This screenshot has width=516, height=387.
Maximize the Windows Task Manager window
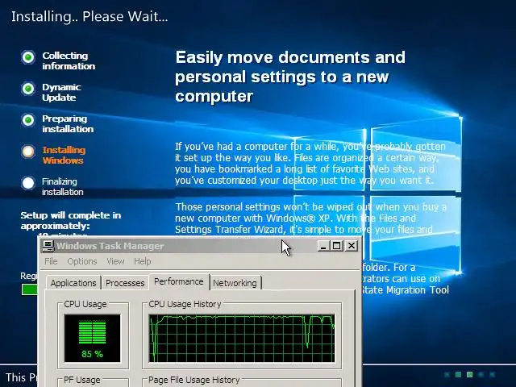[x=337, y=246]
